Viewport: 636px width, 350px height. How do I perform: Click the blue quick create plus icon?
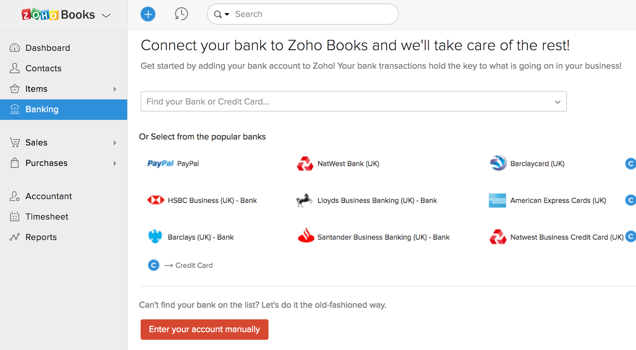tap(148, 14)
